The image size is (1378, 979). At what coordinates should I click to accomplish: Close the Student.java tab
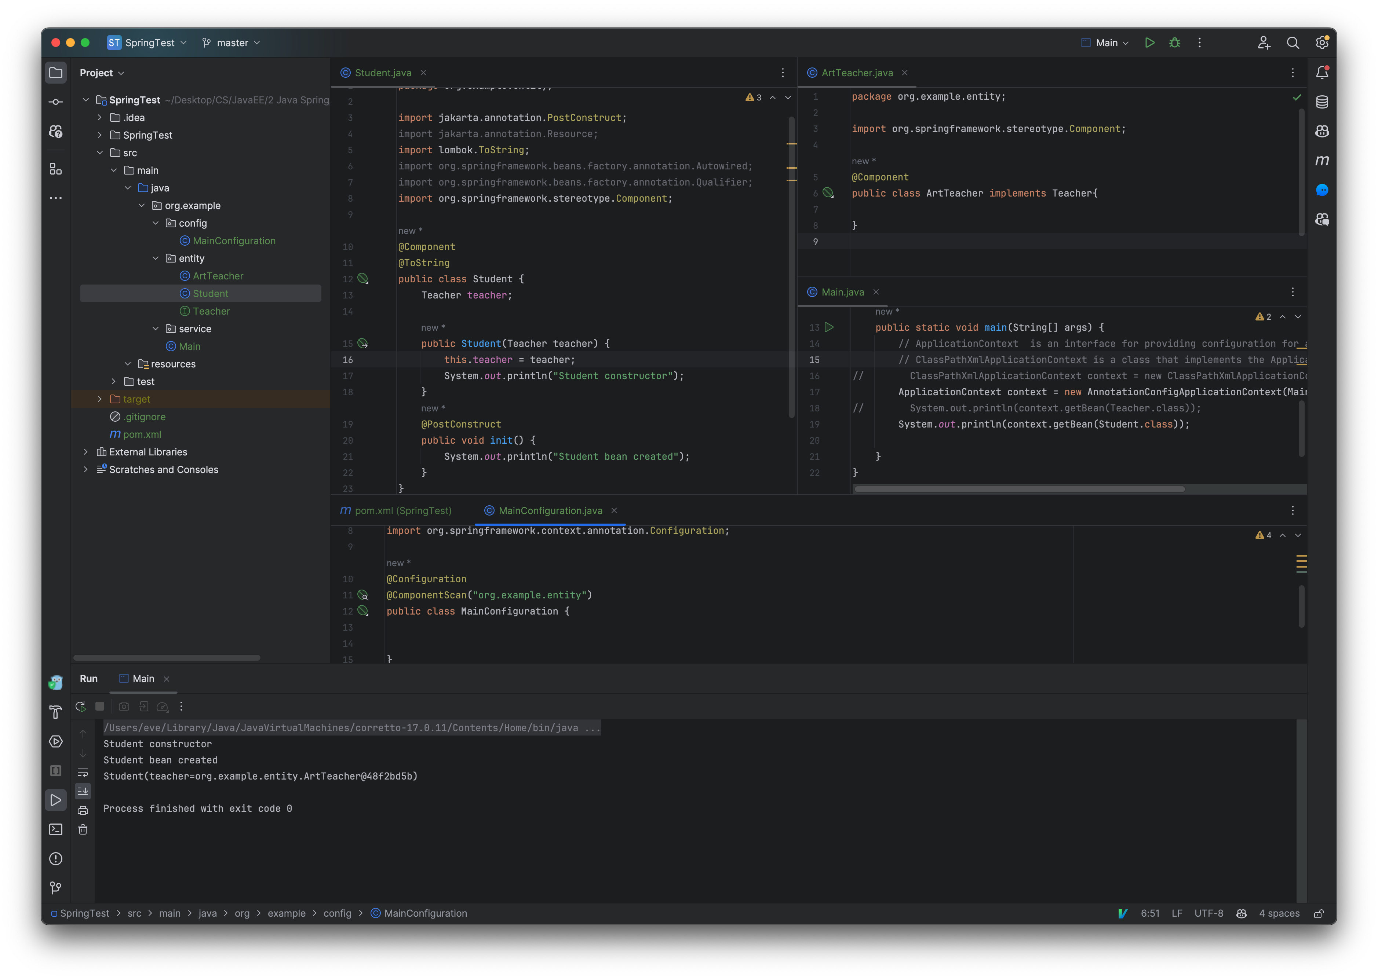tap(423, 73)
